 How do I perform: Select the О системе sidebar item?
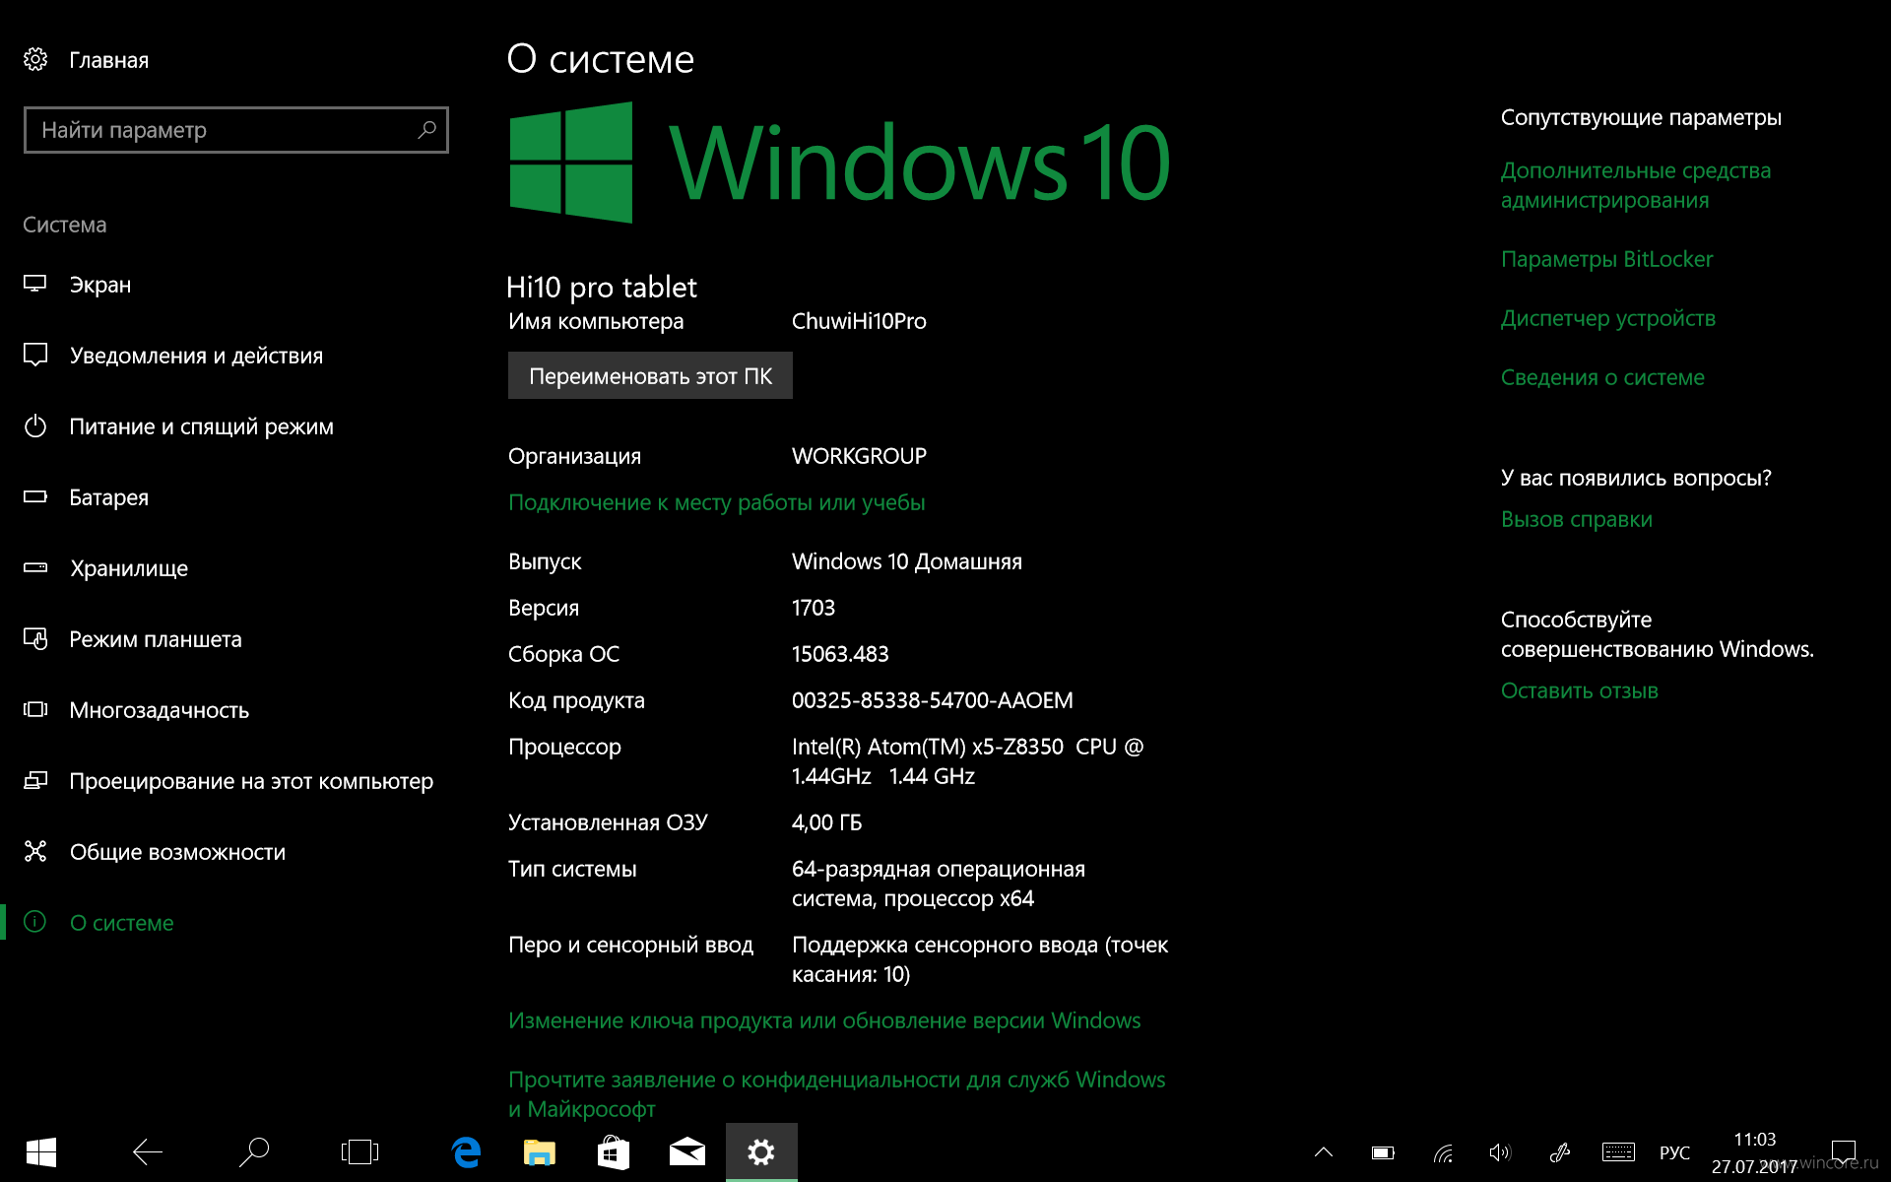[x=236, y=923]
